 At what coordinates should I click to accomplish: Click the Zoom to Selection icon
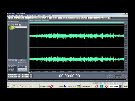pos(23,77)
